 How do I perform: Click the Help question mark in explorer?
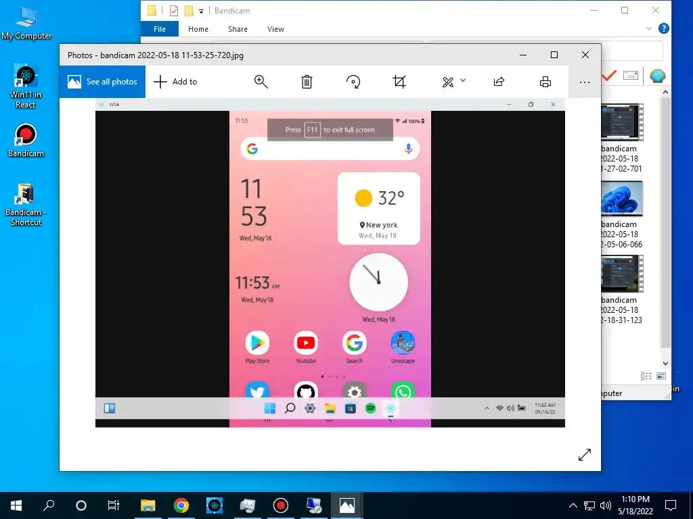coord(663,28)
